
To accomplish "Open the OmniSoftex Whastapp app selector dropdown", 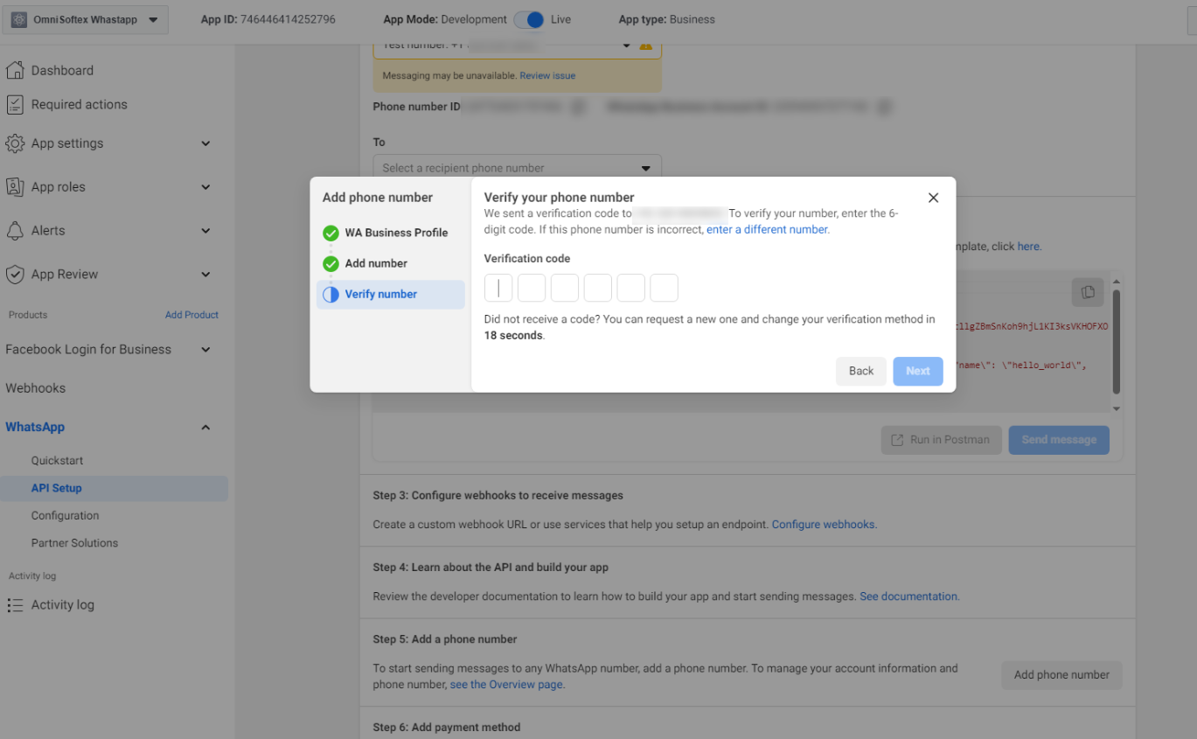I will click(x=85, y=19).
